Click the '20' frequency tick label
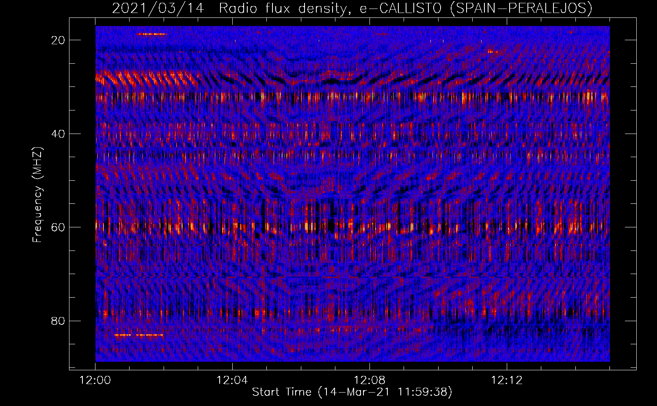 coord(58,40)
